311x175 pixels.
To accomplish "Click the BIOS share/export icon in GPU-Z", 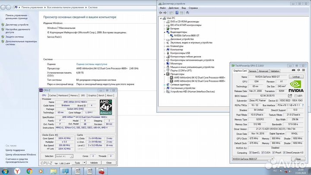I will (x=290, y=95).
